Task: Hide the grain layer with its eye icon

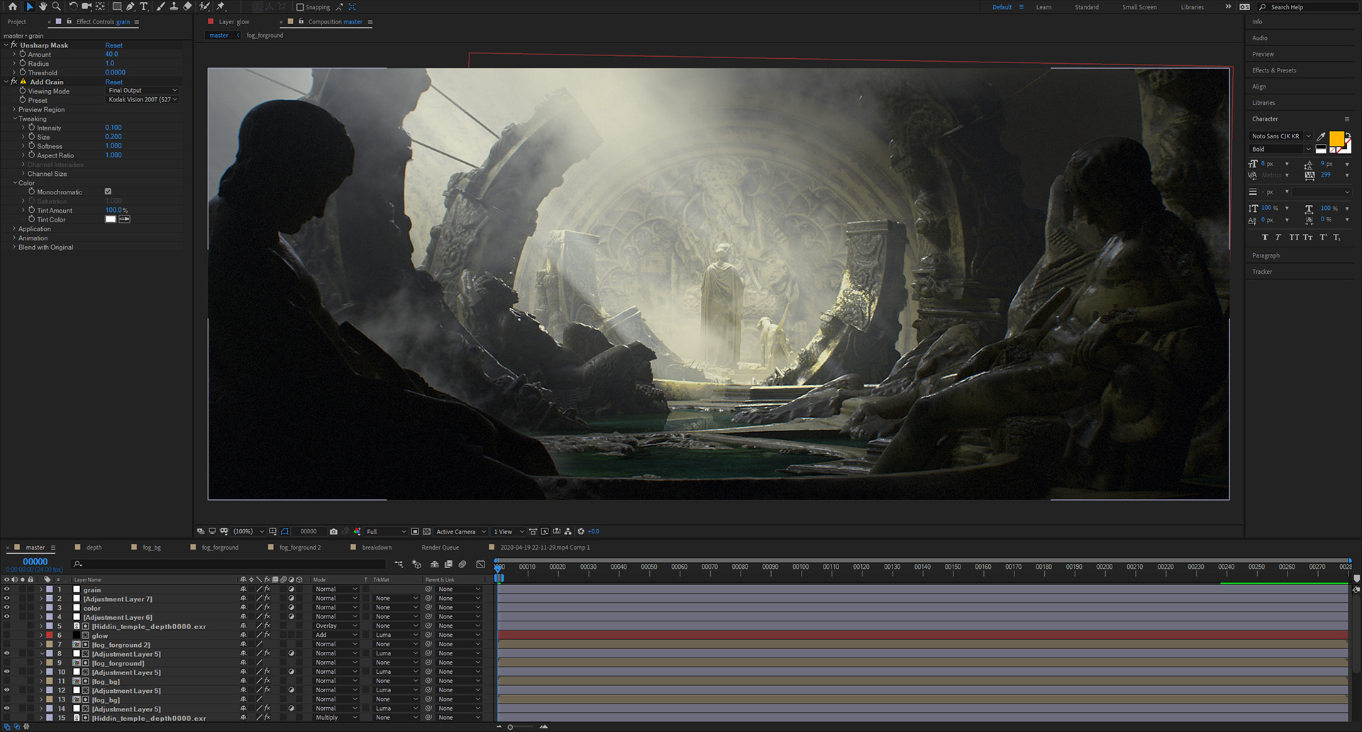Action: (7, 589)
